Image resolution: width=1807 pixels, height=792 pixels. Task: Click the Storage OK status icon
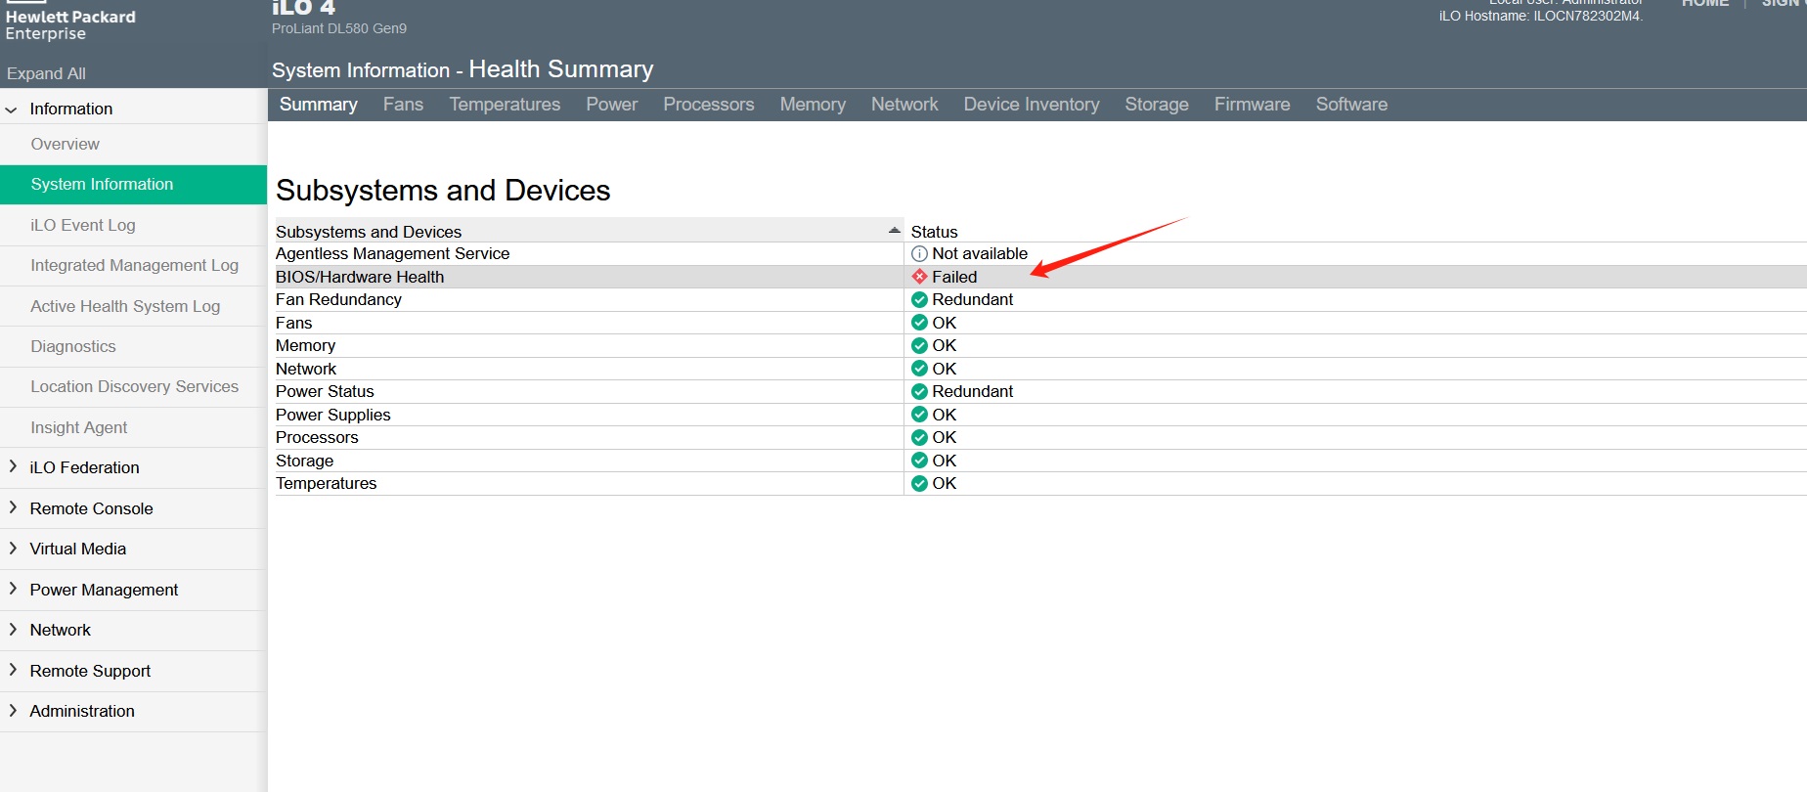tap(919, 461)
